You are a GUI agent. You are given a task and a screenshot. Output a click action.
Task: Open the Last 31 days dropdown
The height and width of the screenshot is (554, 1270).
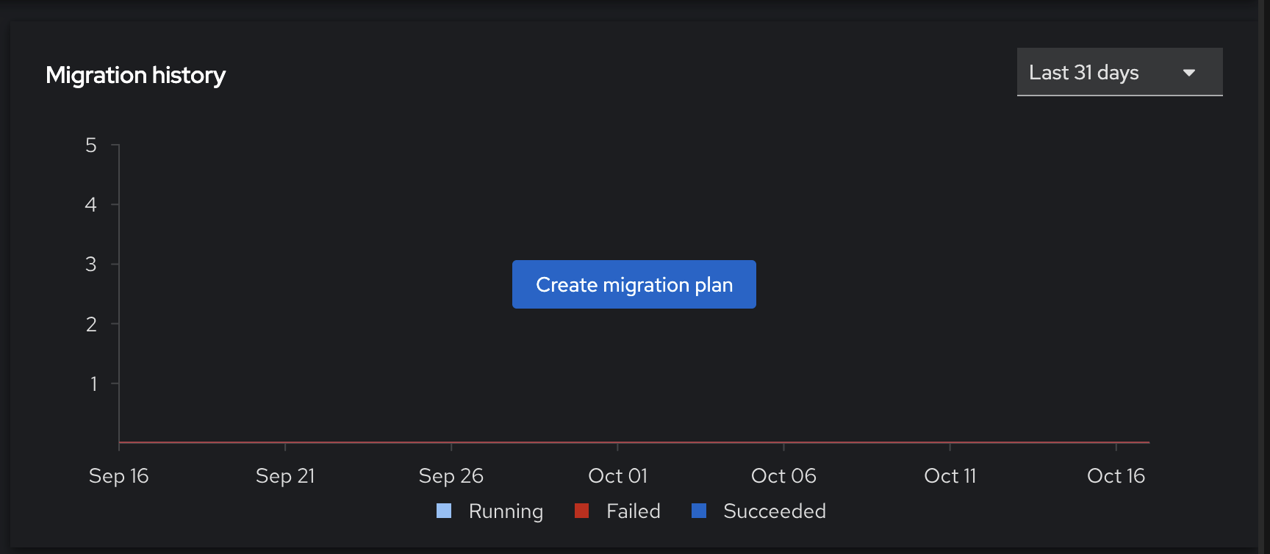(x=1119, y=72)
